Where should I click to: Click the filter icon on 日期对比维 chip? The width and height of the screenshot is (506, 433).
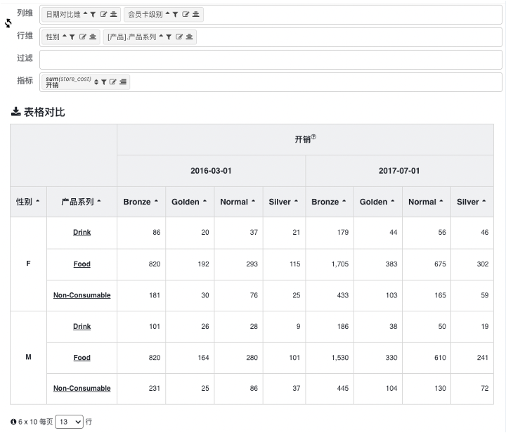[x=93, y=15]
